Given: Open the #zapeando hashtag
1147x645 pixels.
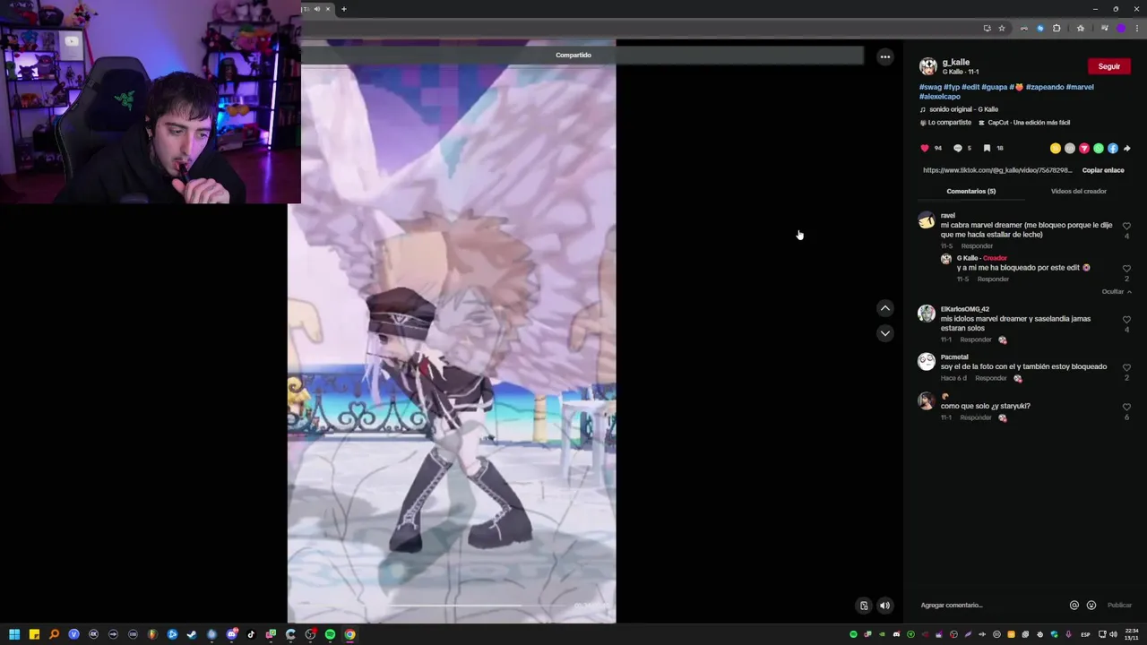Looking at the screenshot, I should (x=1045, y=87).
